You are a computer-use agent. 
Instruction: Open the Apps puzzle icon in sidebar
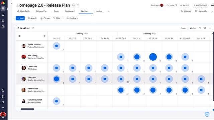coord(3,91)
